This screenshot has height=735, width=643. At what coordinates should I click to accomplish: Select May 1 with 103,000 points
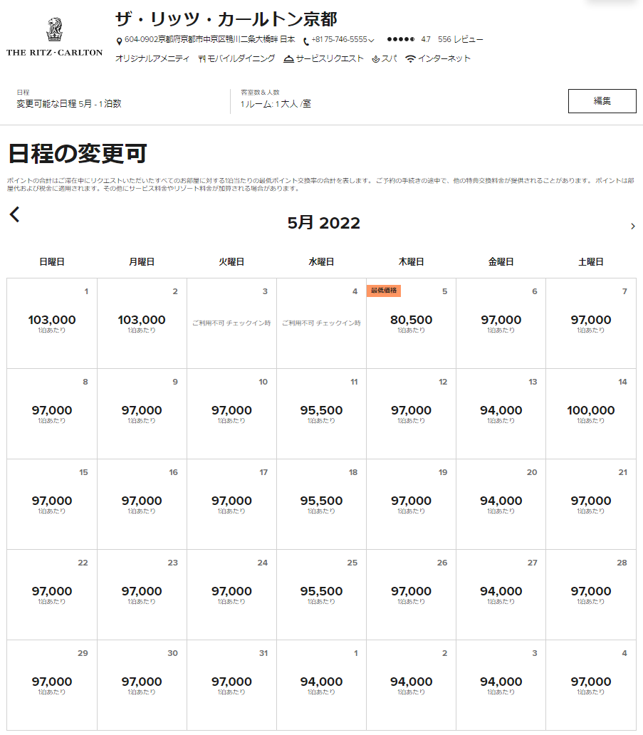[x=52, y=323]
